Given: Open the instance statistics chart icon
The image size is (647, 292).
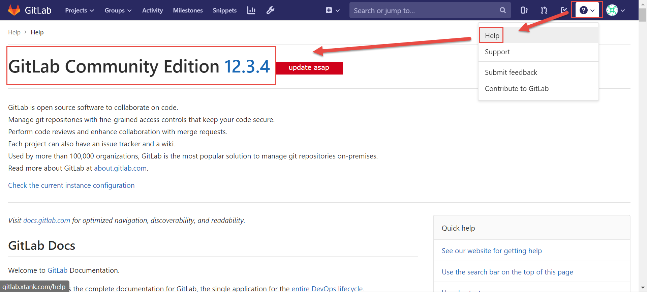Looking at the screenshot, I should 251,10.
